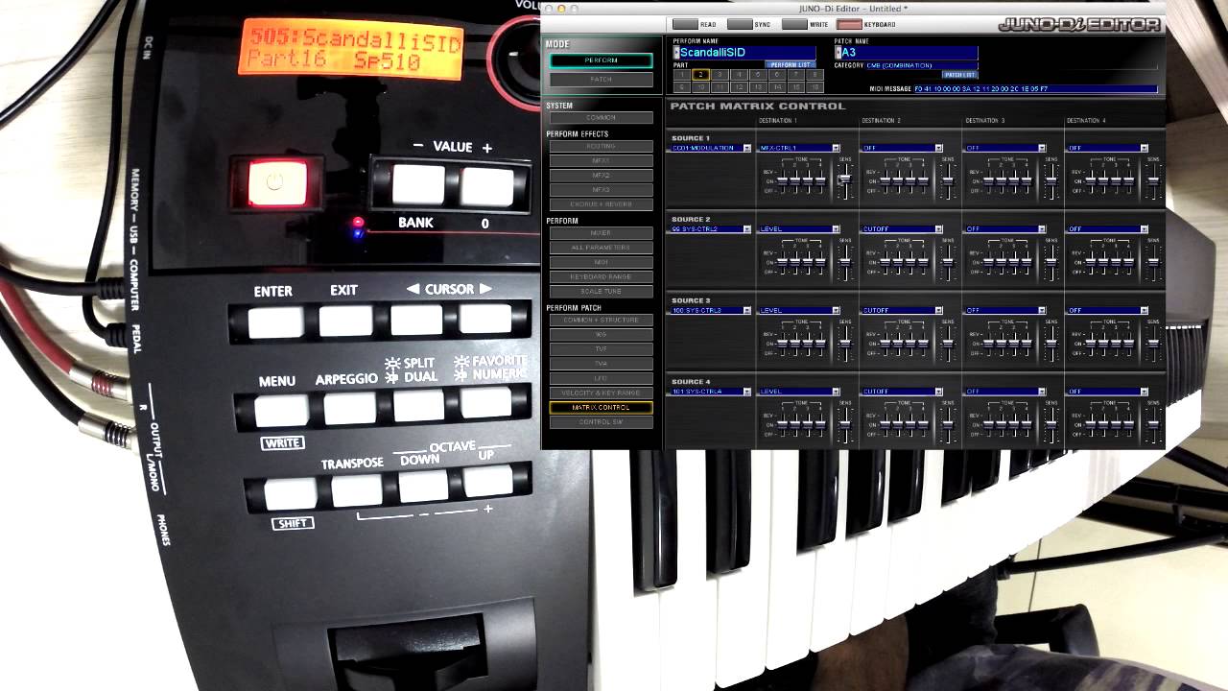The width and height of the screenshot is (1228, 691).
Task: Open the COMMON + STRUCTURE page
Action: point(601,320)
